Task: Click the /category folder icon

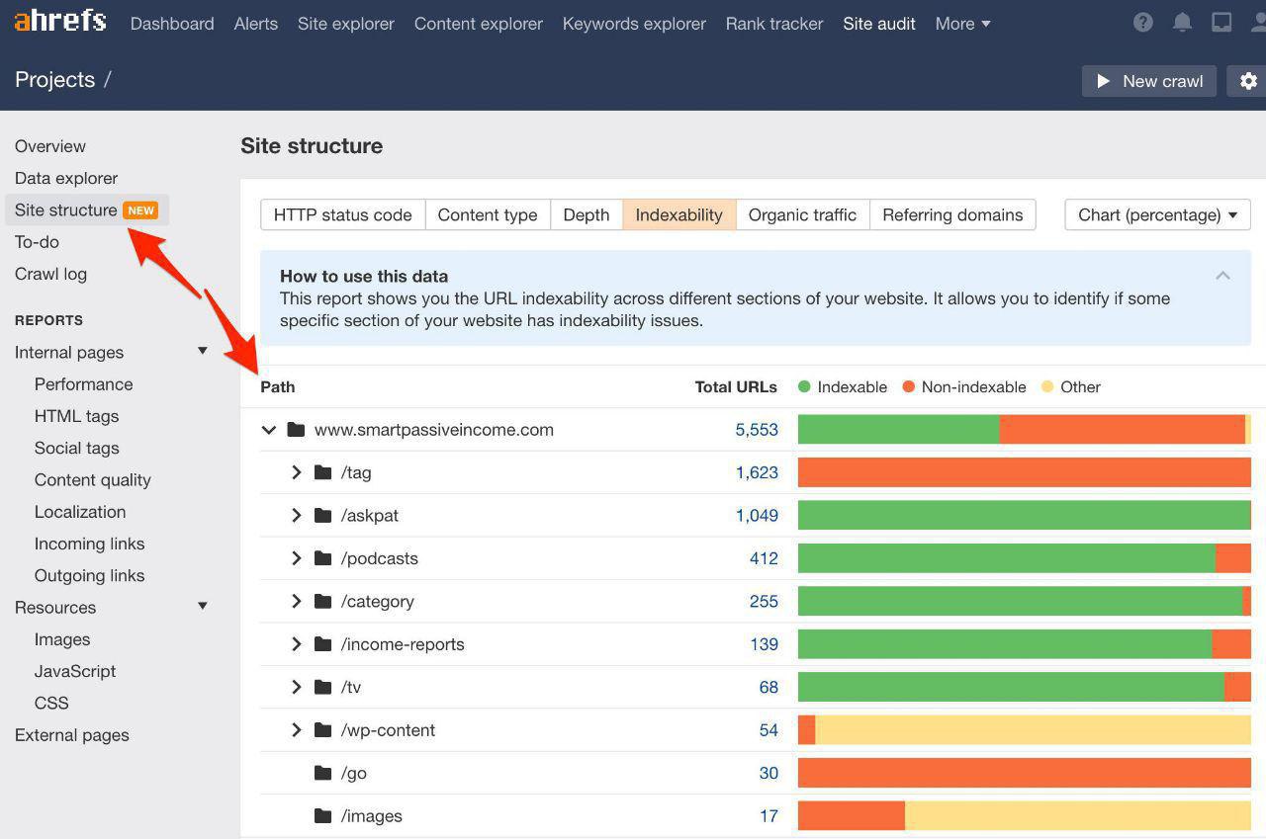Action: 322,601
